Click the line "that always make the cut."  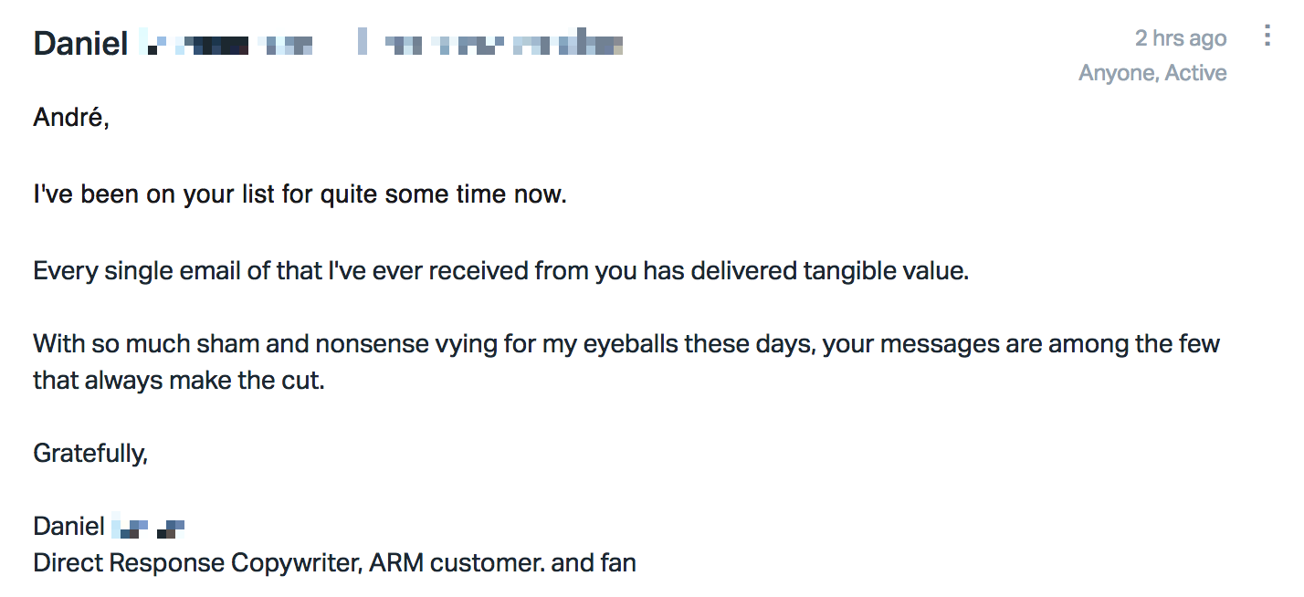click(x=179, y=380)
